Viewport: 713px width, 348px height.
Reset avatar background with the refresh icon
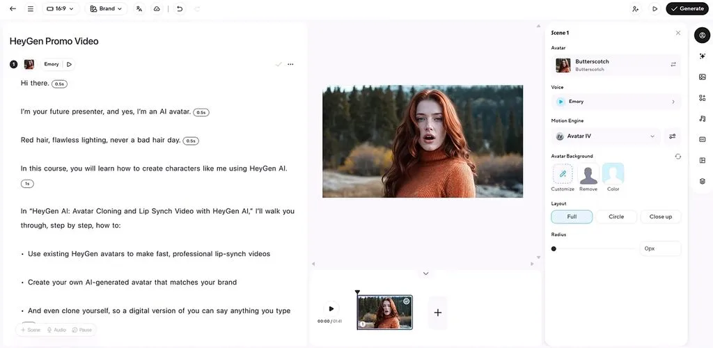click(x=678, y=157)
